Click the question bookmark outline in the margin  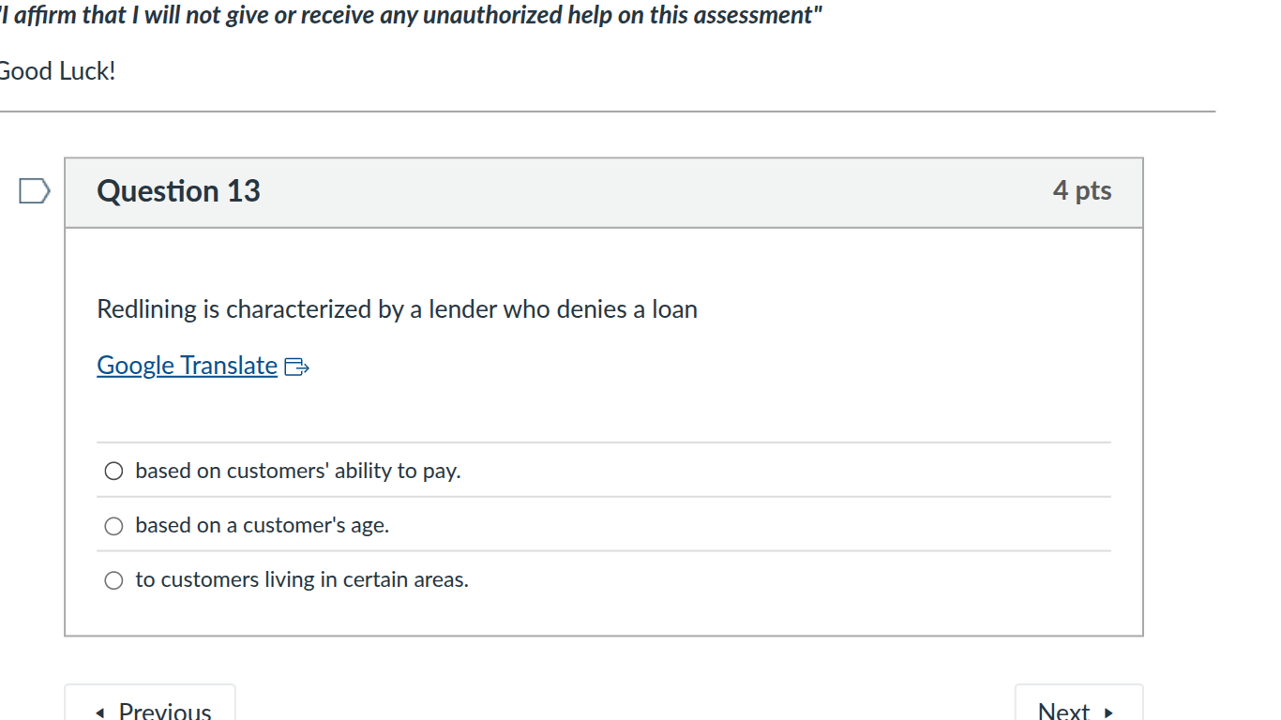[x=34, y=190]
